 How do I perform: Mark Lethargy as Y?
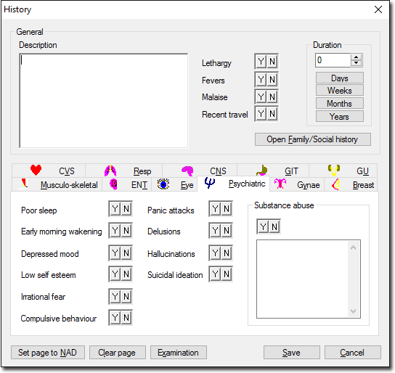tap(261, 62)
